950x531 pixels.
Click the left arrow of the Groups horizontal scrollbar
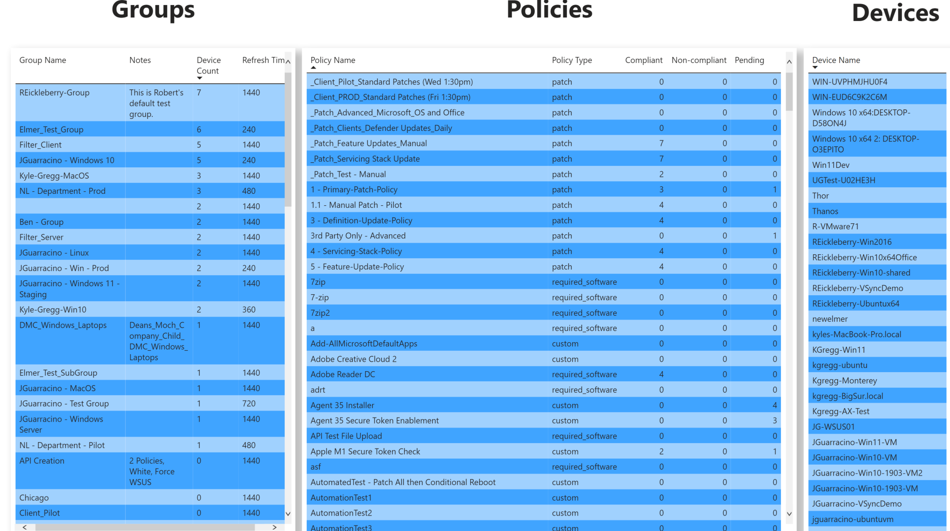(25, 527)
